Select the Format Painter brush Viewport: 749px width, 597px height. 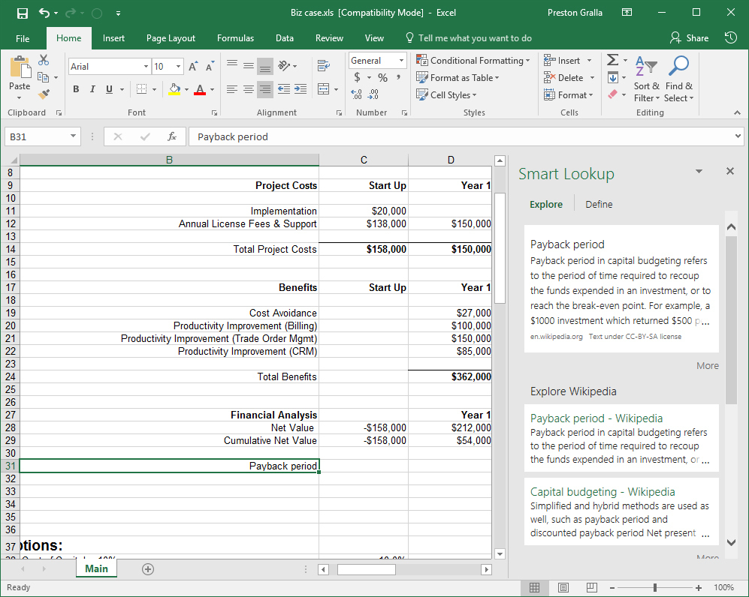44,94
